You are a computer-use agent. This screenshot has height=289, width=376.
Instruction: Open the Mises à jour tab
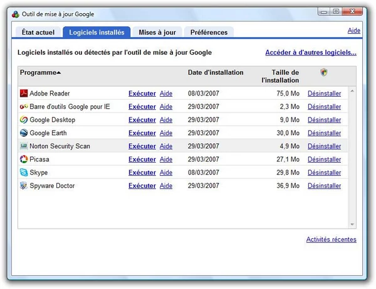157,32
